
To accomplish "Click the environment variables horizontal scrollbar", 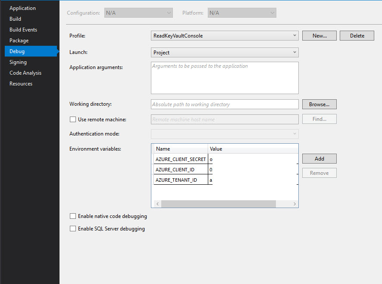I will 218,204.
